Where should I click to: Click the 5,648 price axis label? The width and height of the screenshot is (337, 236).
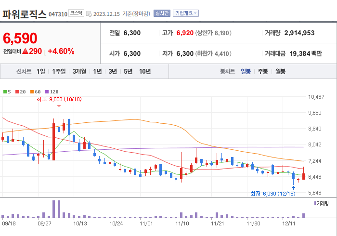pos(315,193)
